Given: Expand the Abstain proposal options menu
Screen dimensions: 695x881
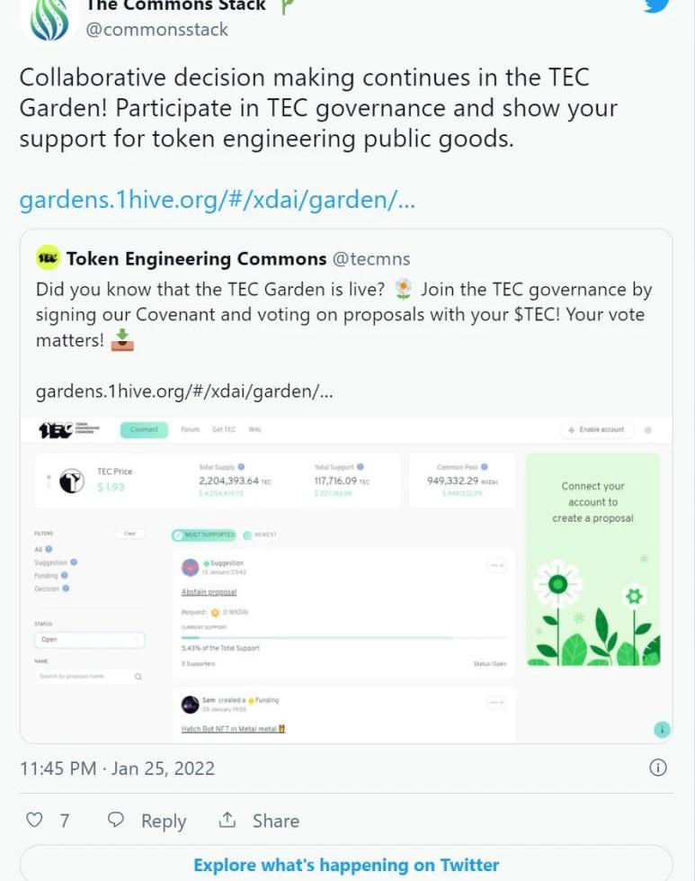Looking at the screenshot, I should coord(496,566).
